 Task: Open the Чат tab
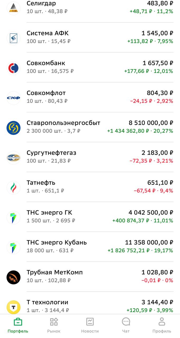click(x=126, y=325)
